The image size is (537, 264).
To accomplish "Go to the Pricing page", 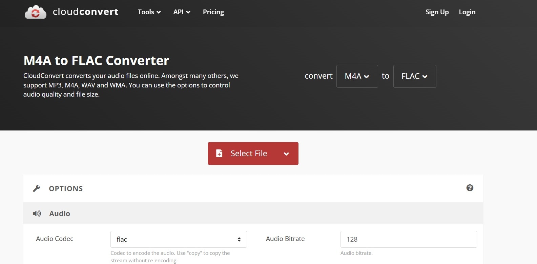I will coord(213,12).
